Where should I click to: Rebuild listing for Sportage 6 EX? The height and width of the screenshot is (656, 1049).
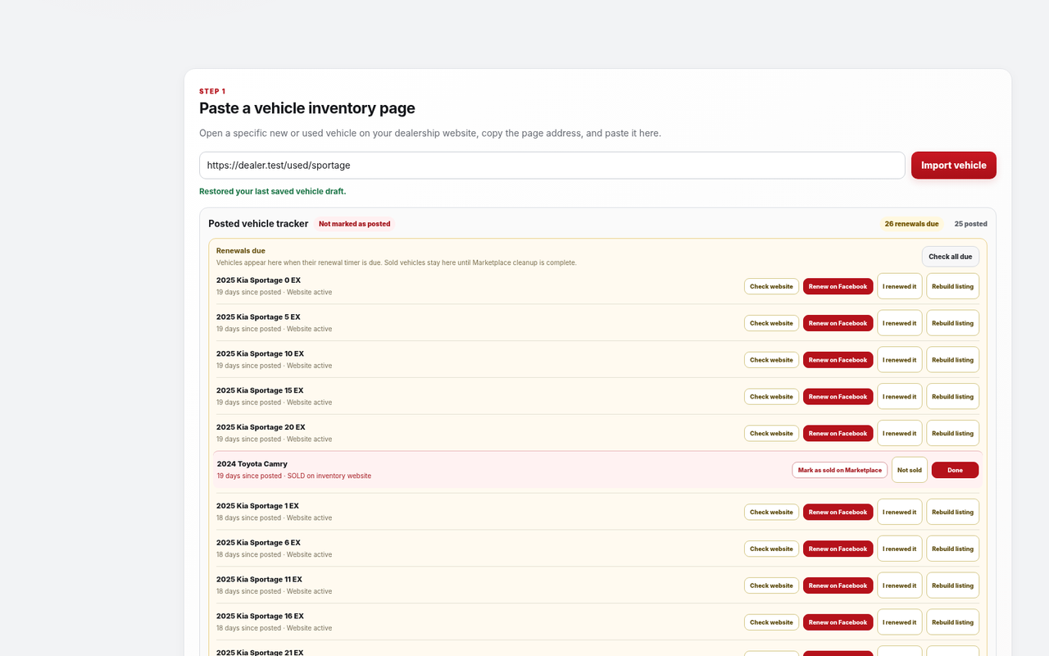tap(952, 549)
